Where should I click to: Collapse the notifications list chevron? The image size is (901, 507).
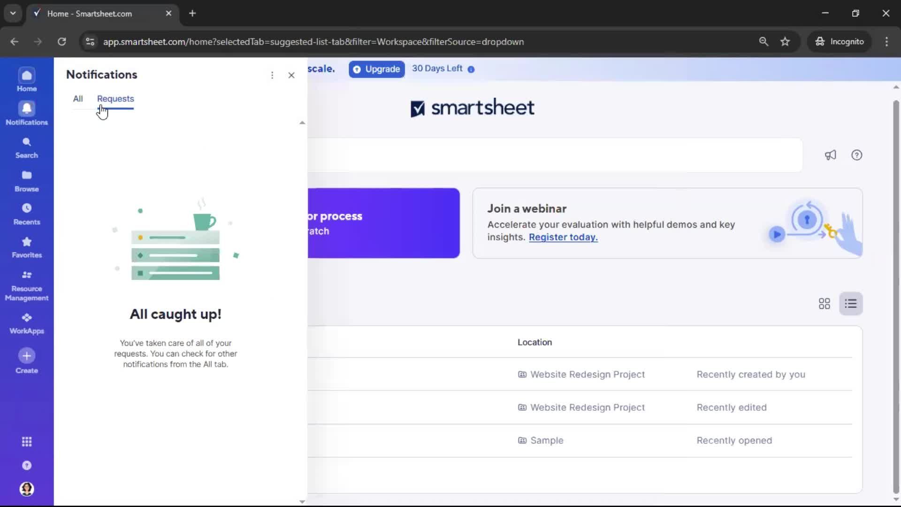(x=302, y=123)
